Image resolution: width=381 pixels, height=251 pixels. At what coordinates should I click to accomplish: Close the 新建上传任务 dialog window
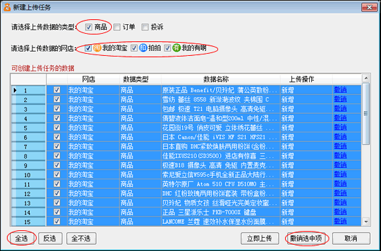coord(369,8)
